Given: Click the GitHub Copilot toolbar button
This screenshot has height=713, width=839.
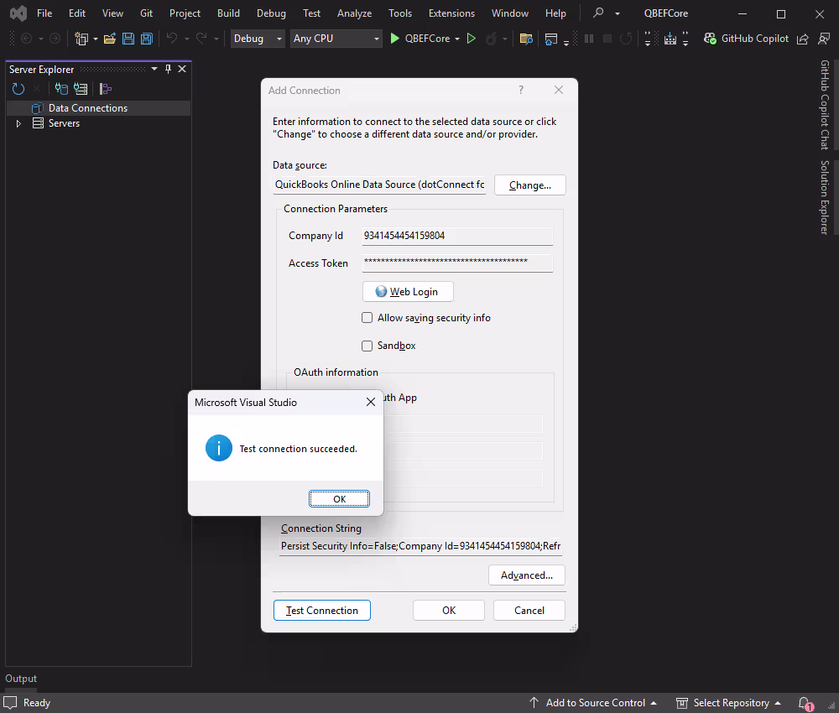Looking at the screenshot, I should (746, 39).
